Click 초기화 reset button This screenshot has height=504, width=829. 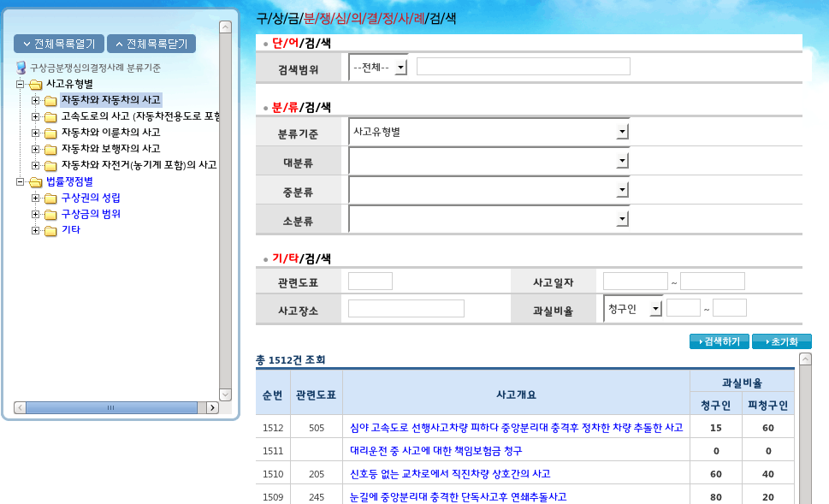point(781,341)
